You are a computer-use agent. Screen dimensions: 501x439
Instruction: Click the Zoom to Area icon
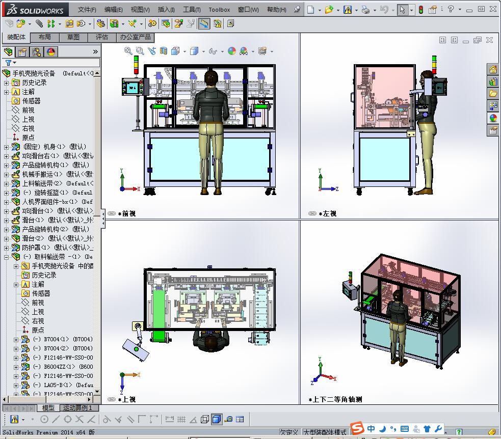(x=140, y=51)
